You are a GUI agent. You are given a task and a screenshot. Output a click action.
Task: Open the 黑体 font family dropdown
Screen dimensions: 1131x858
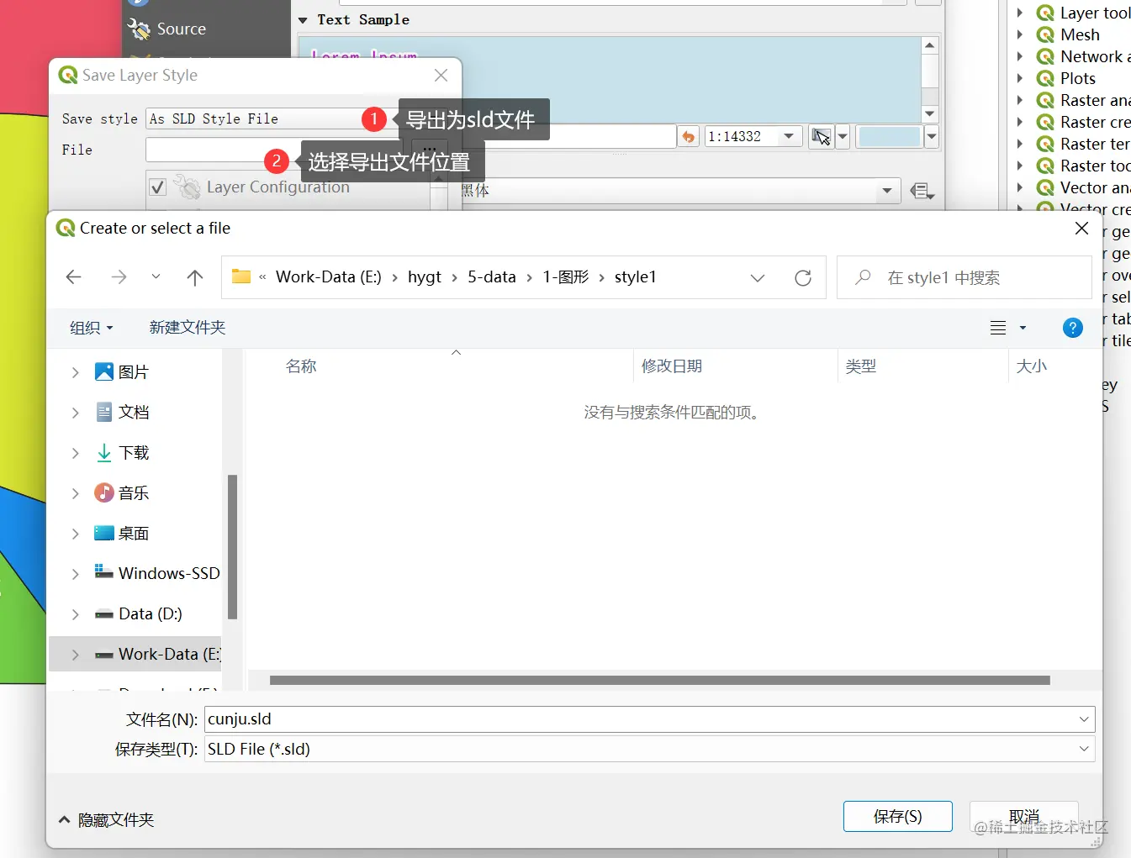pos(886,191)
